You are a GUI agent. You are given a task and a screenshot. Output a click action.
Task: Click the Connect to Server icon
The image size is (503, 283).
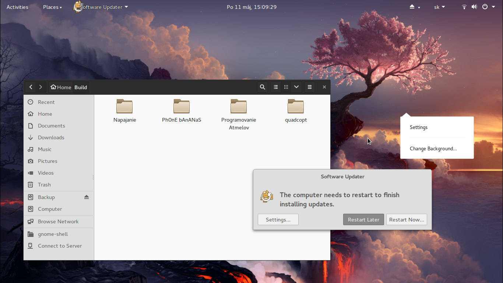click(x=31, y=246)
